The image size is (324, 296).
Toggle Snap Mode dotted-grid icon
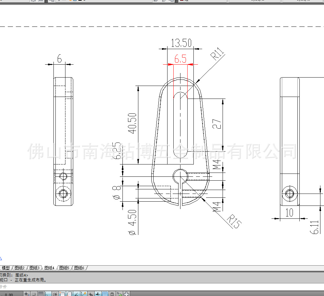tap(34, 294)
